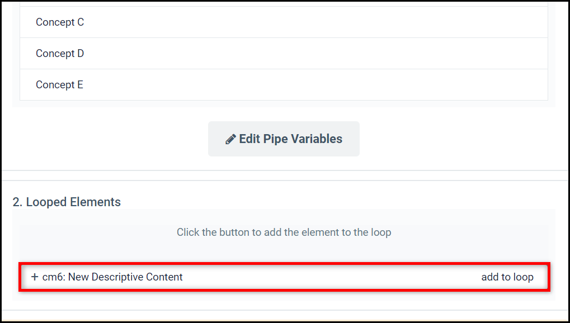Click the '2. Looped Elements' section heading

(67, 202)
